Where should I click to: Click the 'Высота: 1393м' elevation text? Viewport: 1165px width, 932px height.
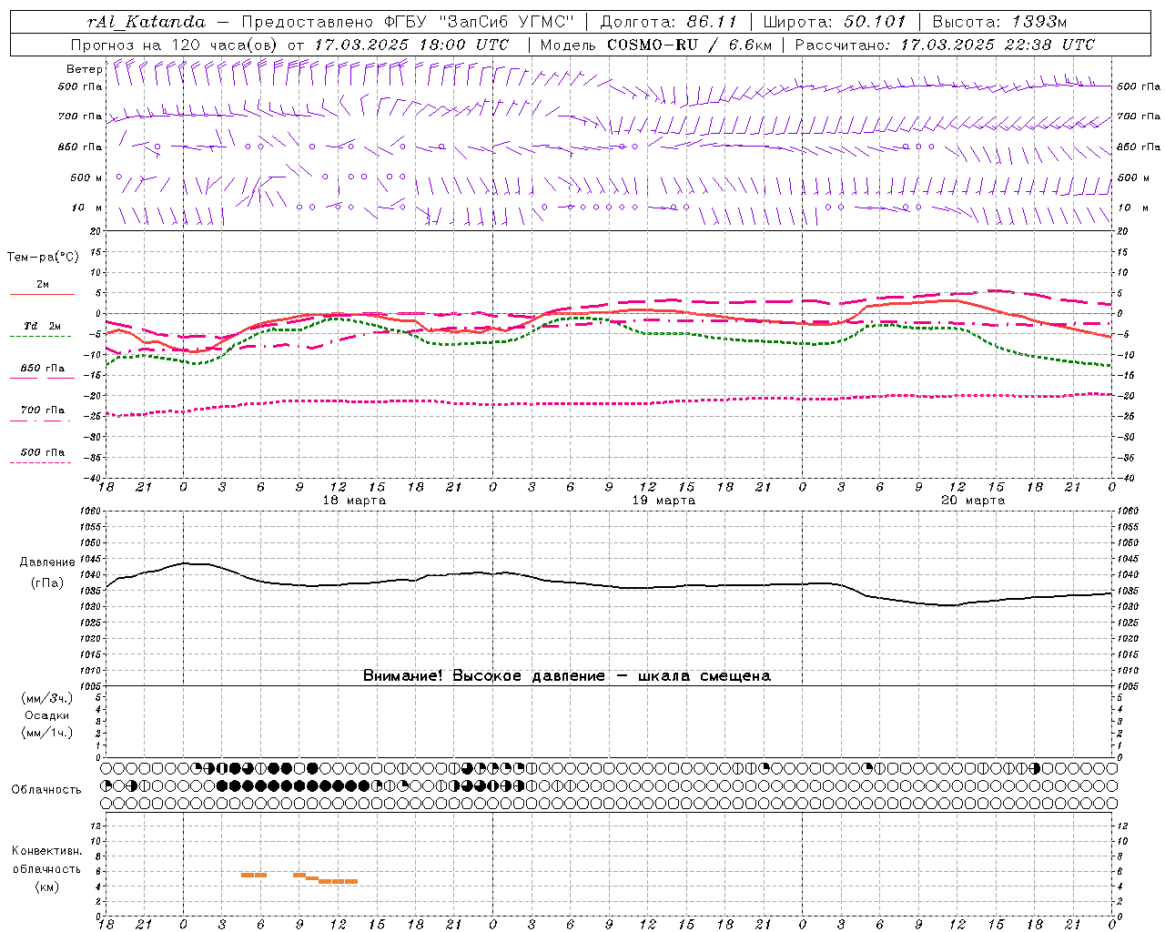pyautogui.click(x=998, y=22)
